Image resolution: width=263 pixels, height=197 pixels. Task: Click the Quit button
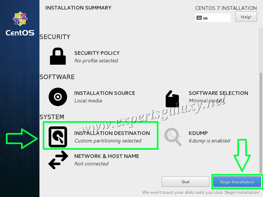point(185,182)
